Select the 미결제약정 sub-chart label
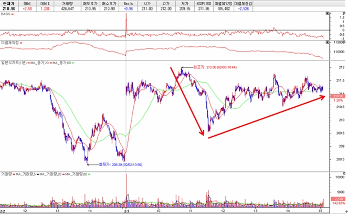 click(x=10, y=41)
